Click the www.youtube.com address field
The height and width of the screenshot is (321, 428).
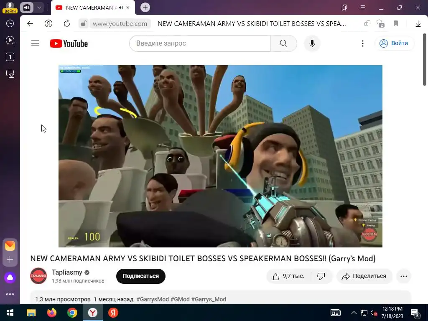120,24
